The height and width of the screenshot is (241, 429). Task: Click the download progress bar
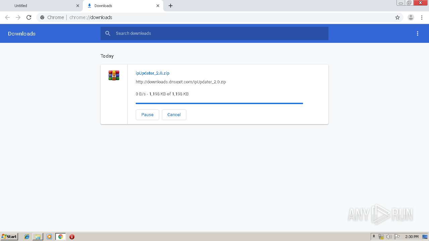coord(219,103)
